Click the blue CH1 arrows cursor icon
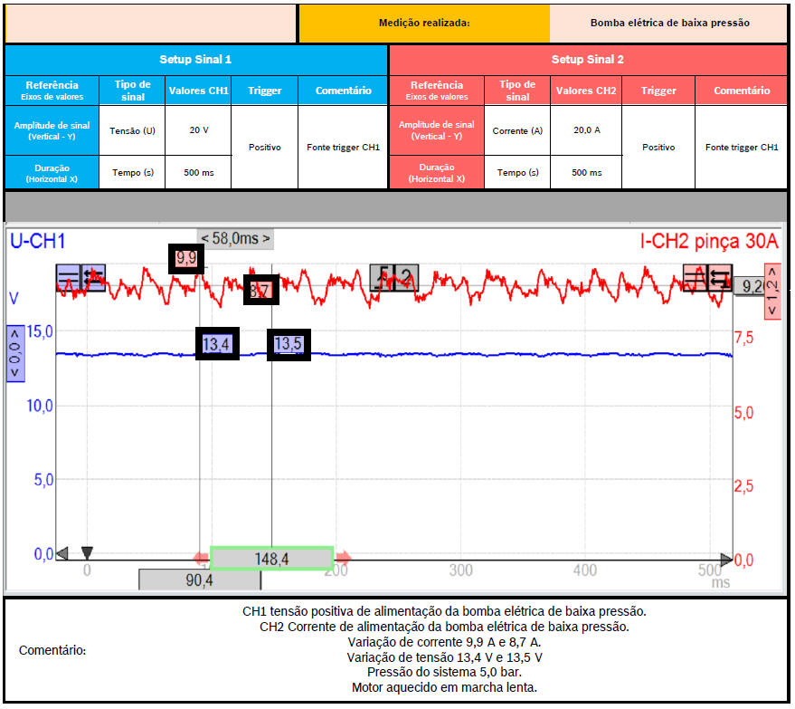Viewport: 795px width, 709px height. (x=93, y=277)
